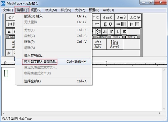Viewport: 168px width, 122px height.
Task: Open the uppercase Greek ΛΩ⊗ palette
Action: coord(135,17)
